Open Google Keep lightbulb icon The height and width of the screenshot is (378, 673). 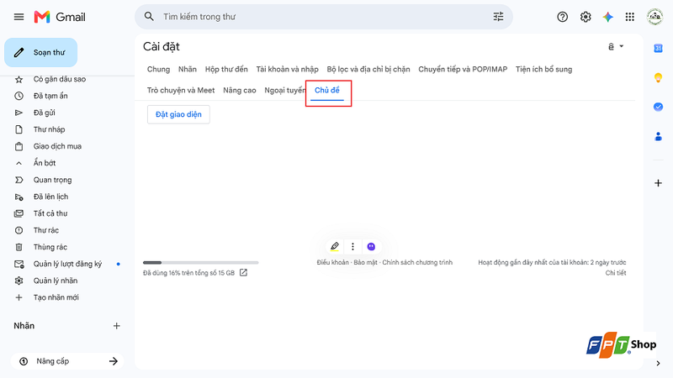tap(658, 77)
